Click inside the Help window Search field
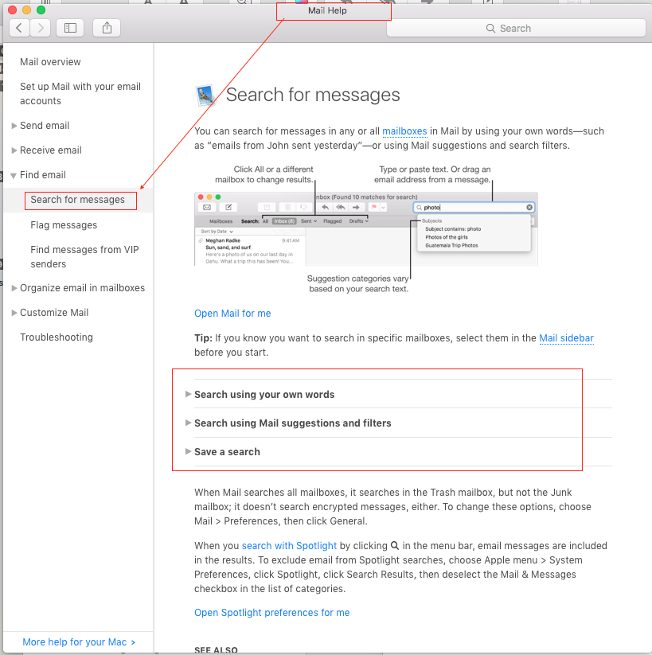 (x=515, y=28)
